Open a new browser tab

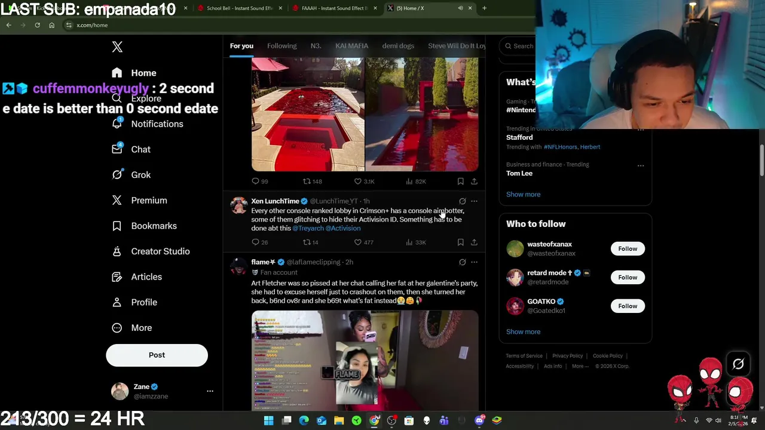click(x=484, y=8)
